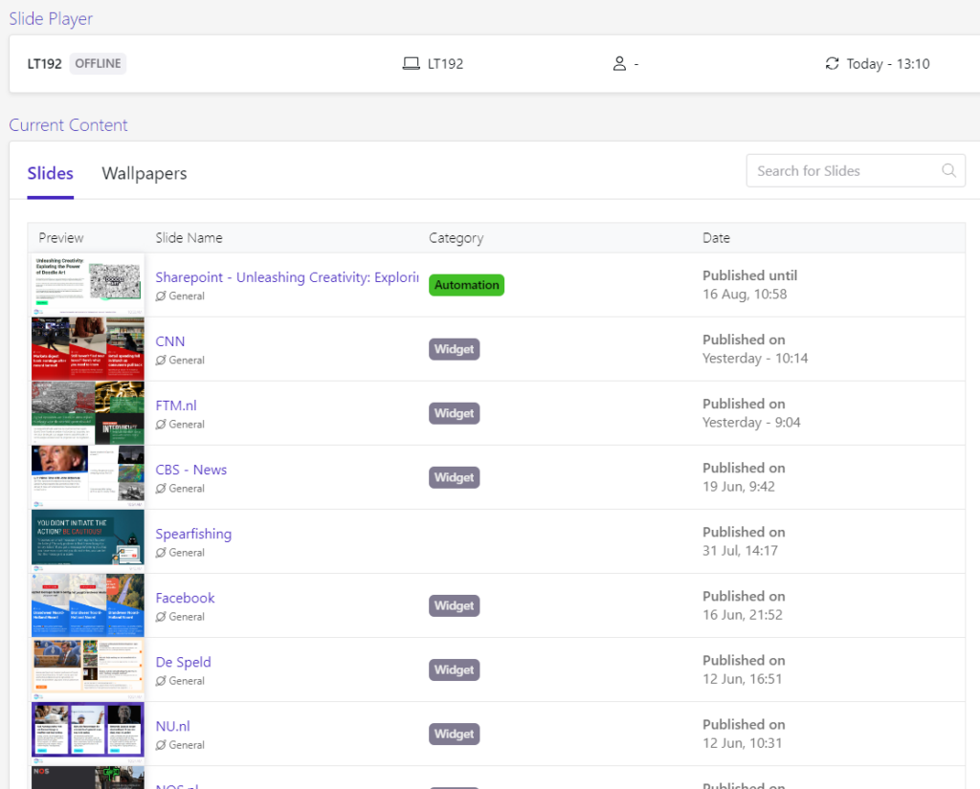
Task: Click the CNN preview thumbnail
Action: pos(88,348)
